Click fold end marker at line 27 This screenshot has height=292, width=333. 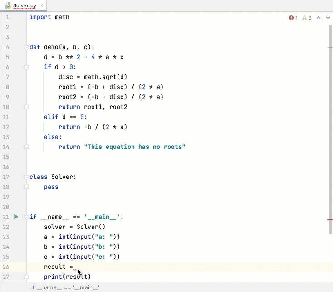click(x=27, y=277)
